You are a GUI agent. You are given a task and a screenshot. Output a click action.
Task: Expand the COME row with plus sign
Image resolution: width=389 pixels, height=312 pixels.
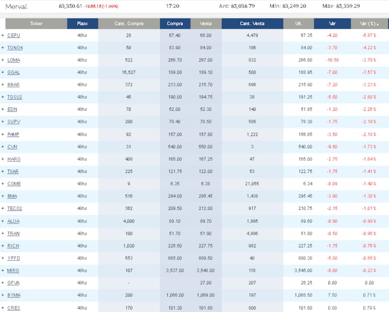coord(2,184)
